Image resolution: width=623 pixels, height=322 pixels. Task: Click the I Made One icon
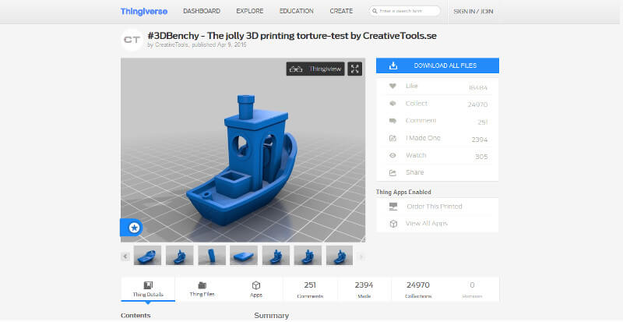(x=392, y=138)
